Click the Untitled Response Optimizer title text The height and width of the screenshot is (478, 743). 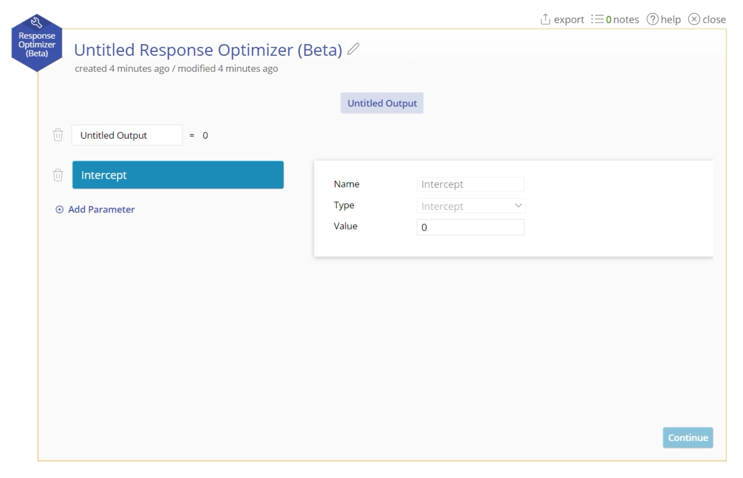[x=208, y=50]
